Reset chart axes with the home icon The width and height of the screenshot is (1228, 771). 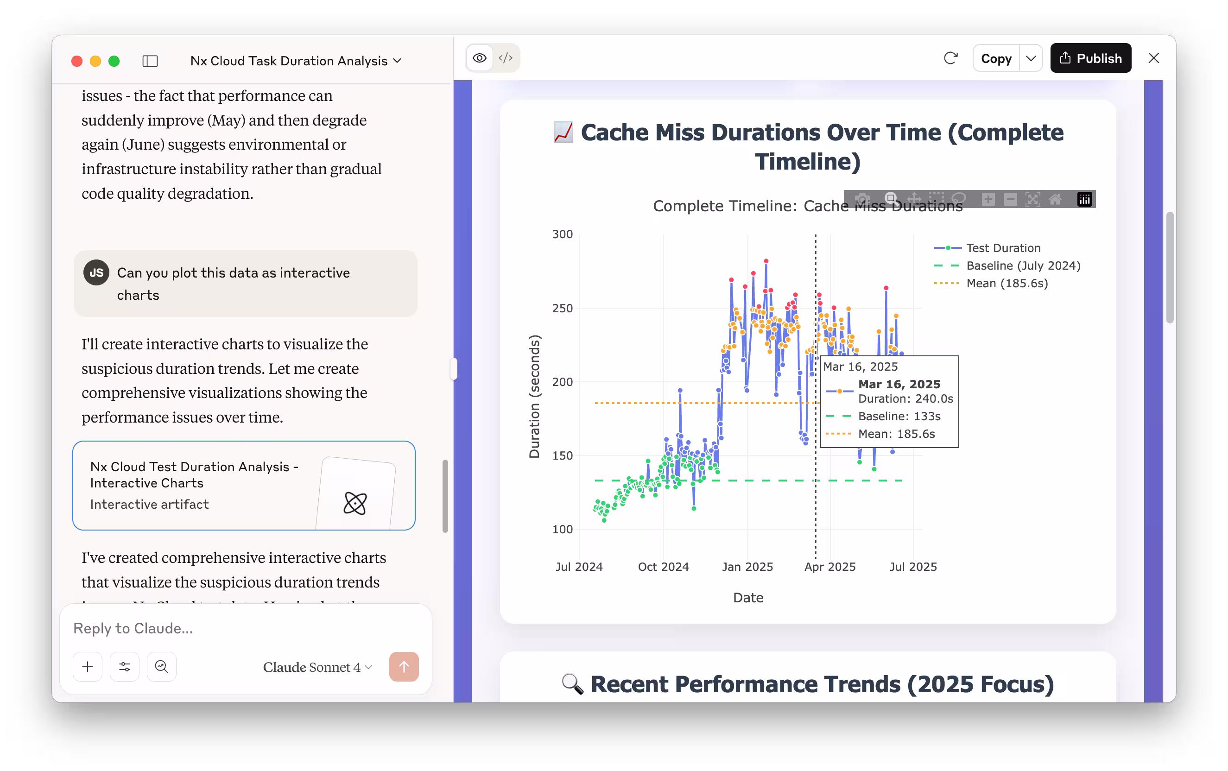1055,199
